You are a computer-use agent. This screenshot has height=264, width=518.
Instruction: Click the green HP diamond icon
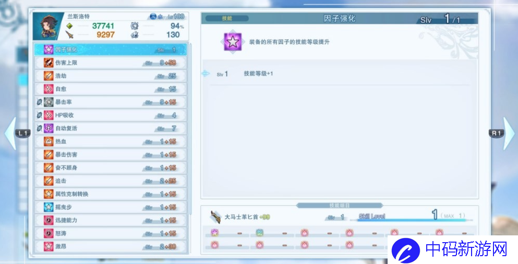coord(69,26)
